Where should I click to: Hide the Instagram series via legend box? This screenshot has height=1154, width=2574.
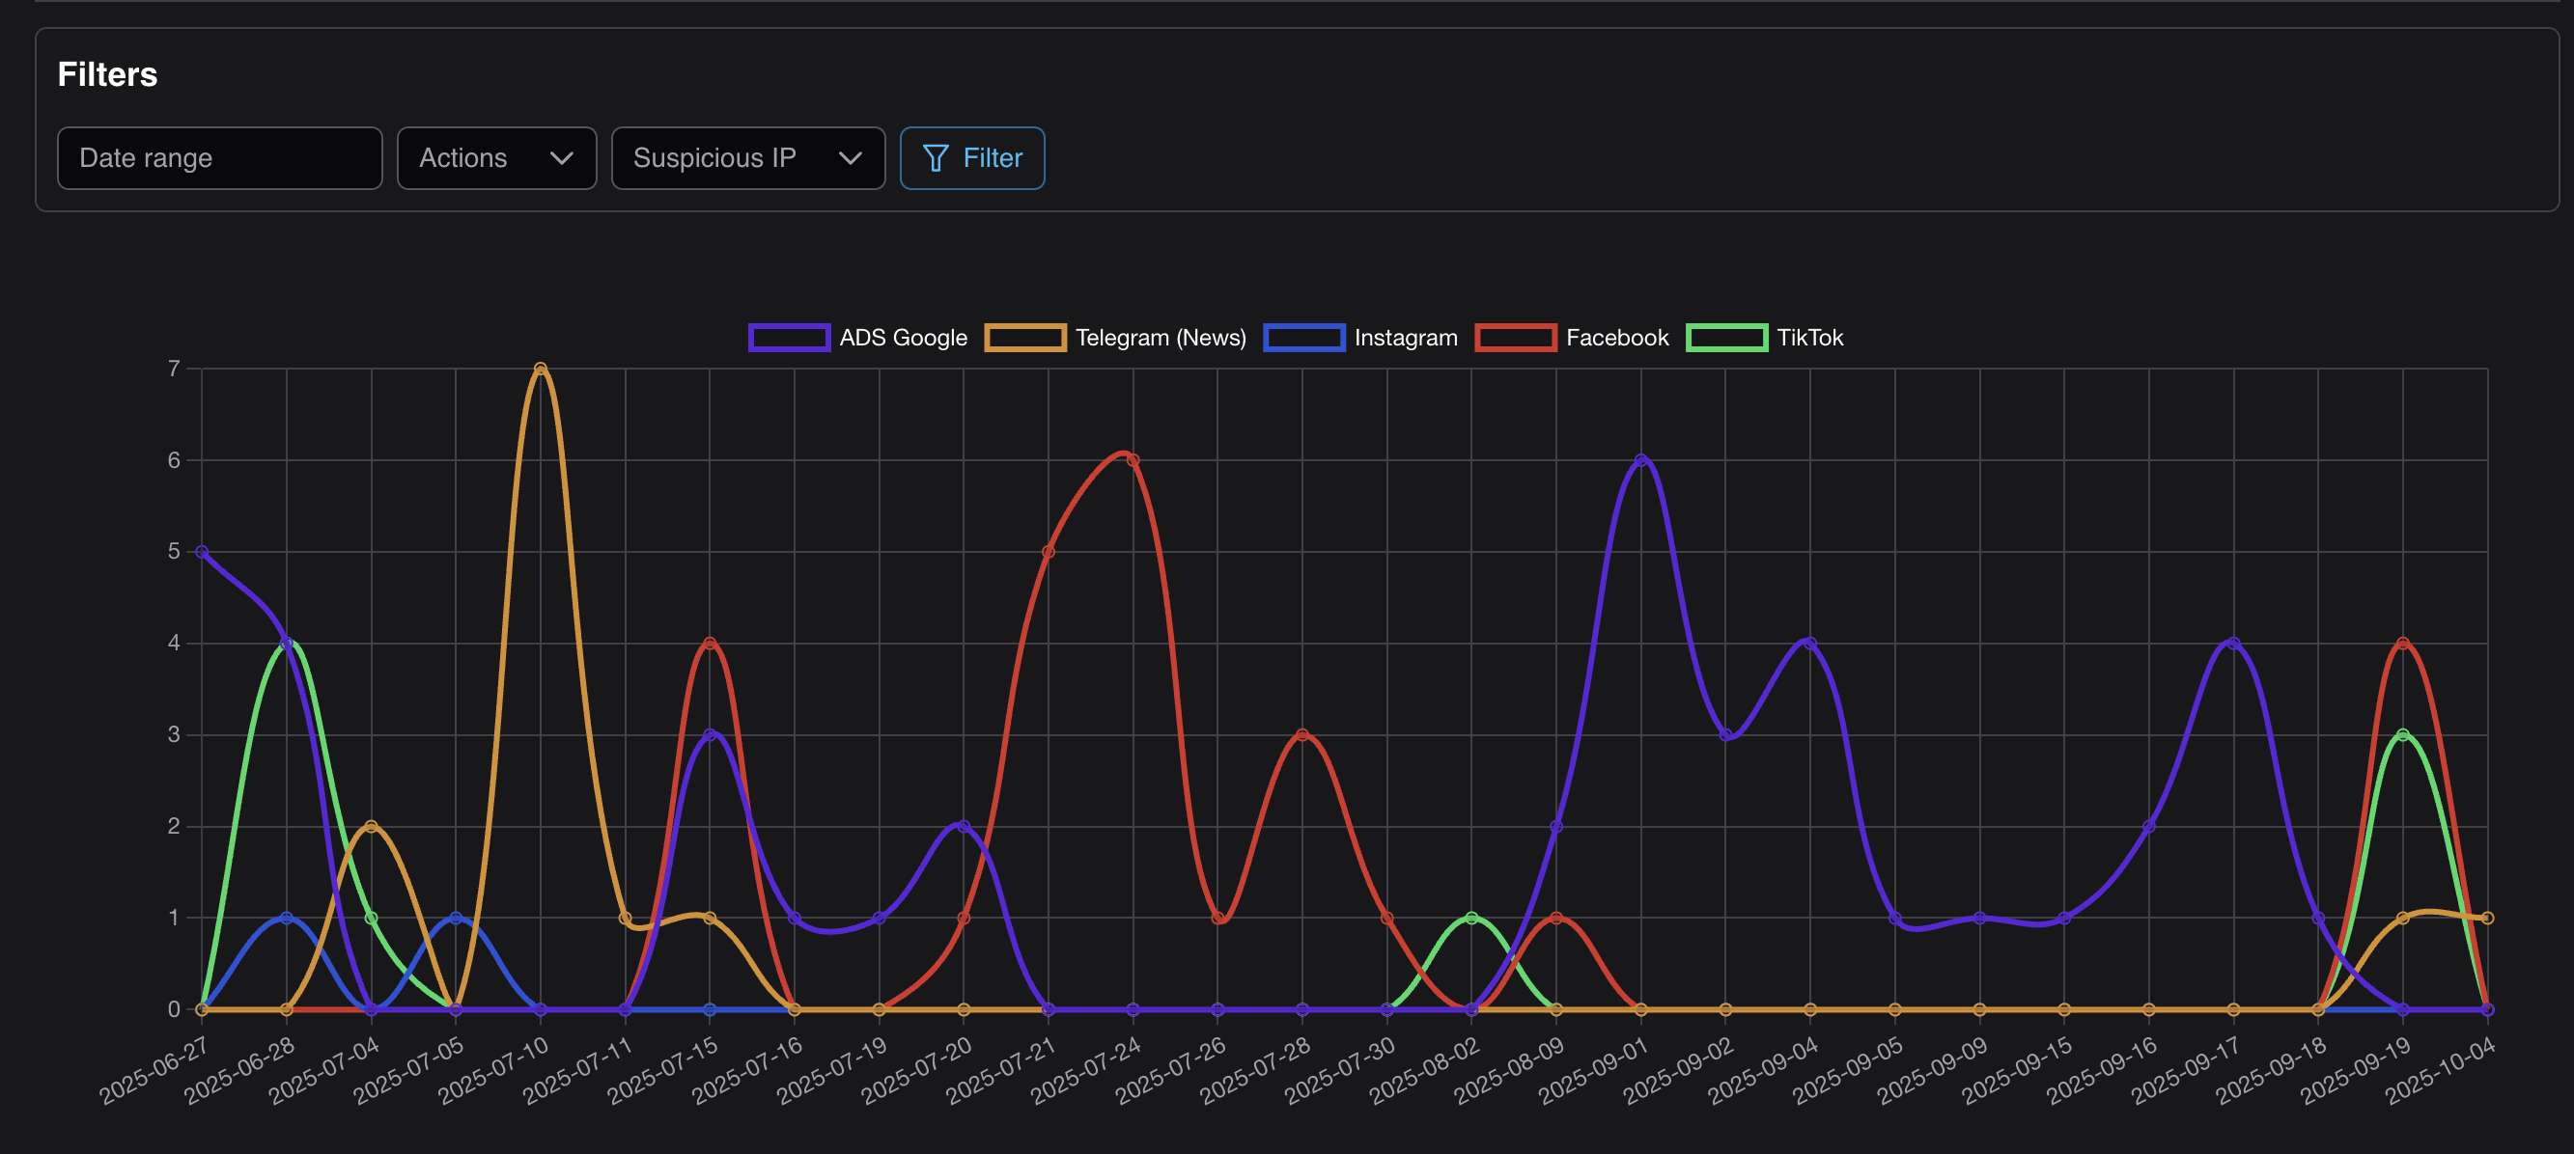click(x=1303, y=338)
